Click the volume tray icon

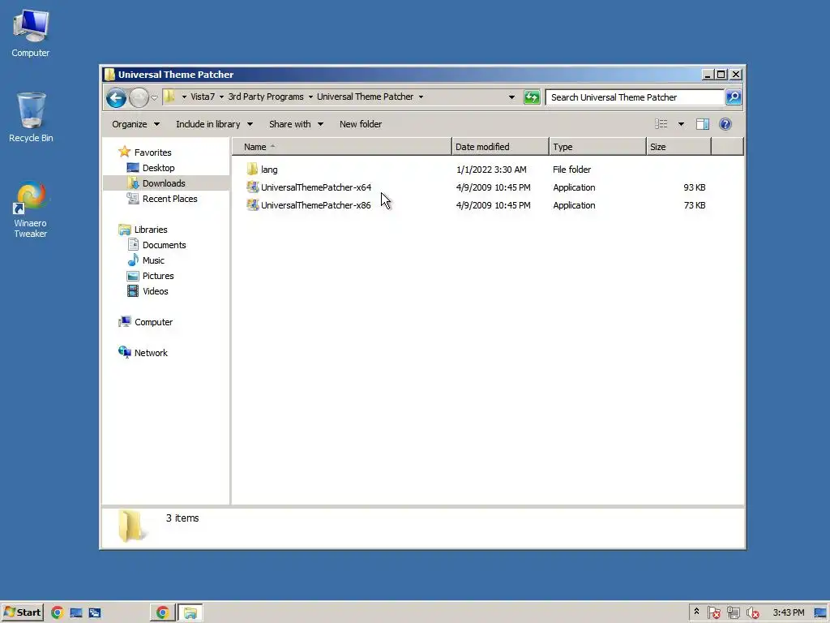point(752,613)
